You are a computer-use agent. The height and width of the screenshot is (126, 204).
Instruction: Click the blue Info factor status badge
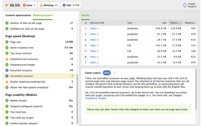coord(107,73)
